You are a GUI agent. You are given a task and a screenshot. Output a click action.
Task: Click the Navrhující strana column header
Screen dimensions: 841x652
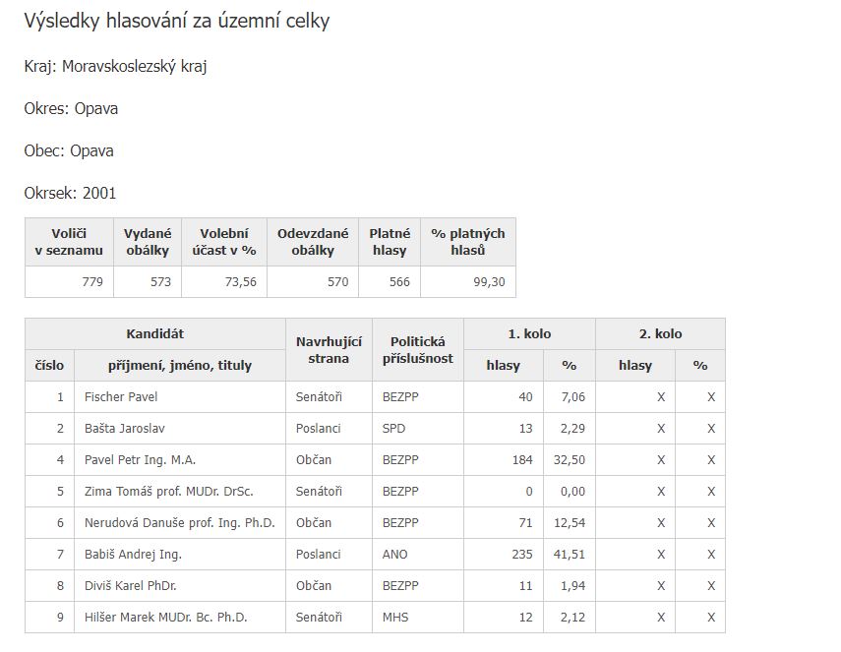[x=329, y=349]
